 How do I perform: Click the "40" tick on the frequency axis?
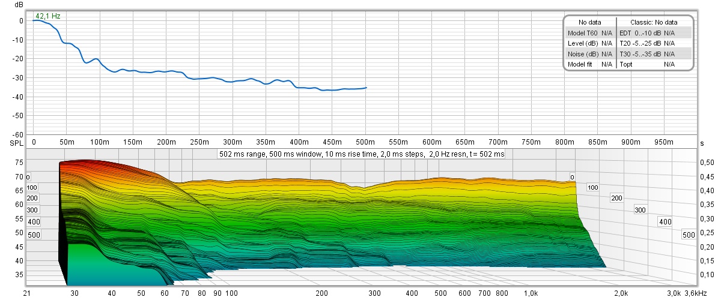click(112, 293)
